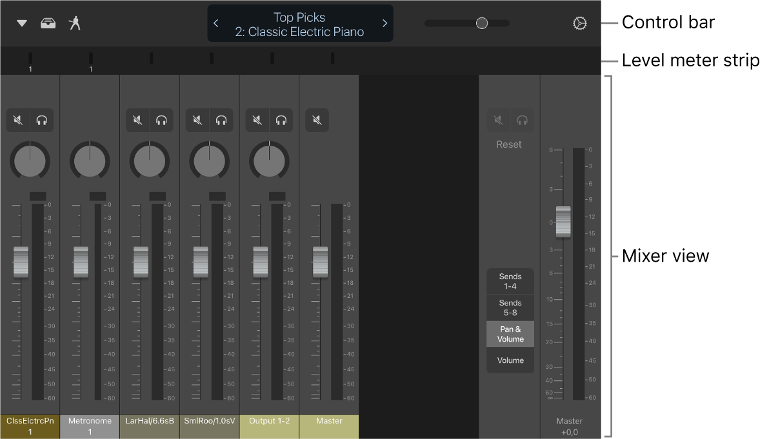This screenshot has width=769, height=439.
Task: Go to the previous patch with left chevron
Action: click(x=216, y=23)
